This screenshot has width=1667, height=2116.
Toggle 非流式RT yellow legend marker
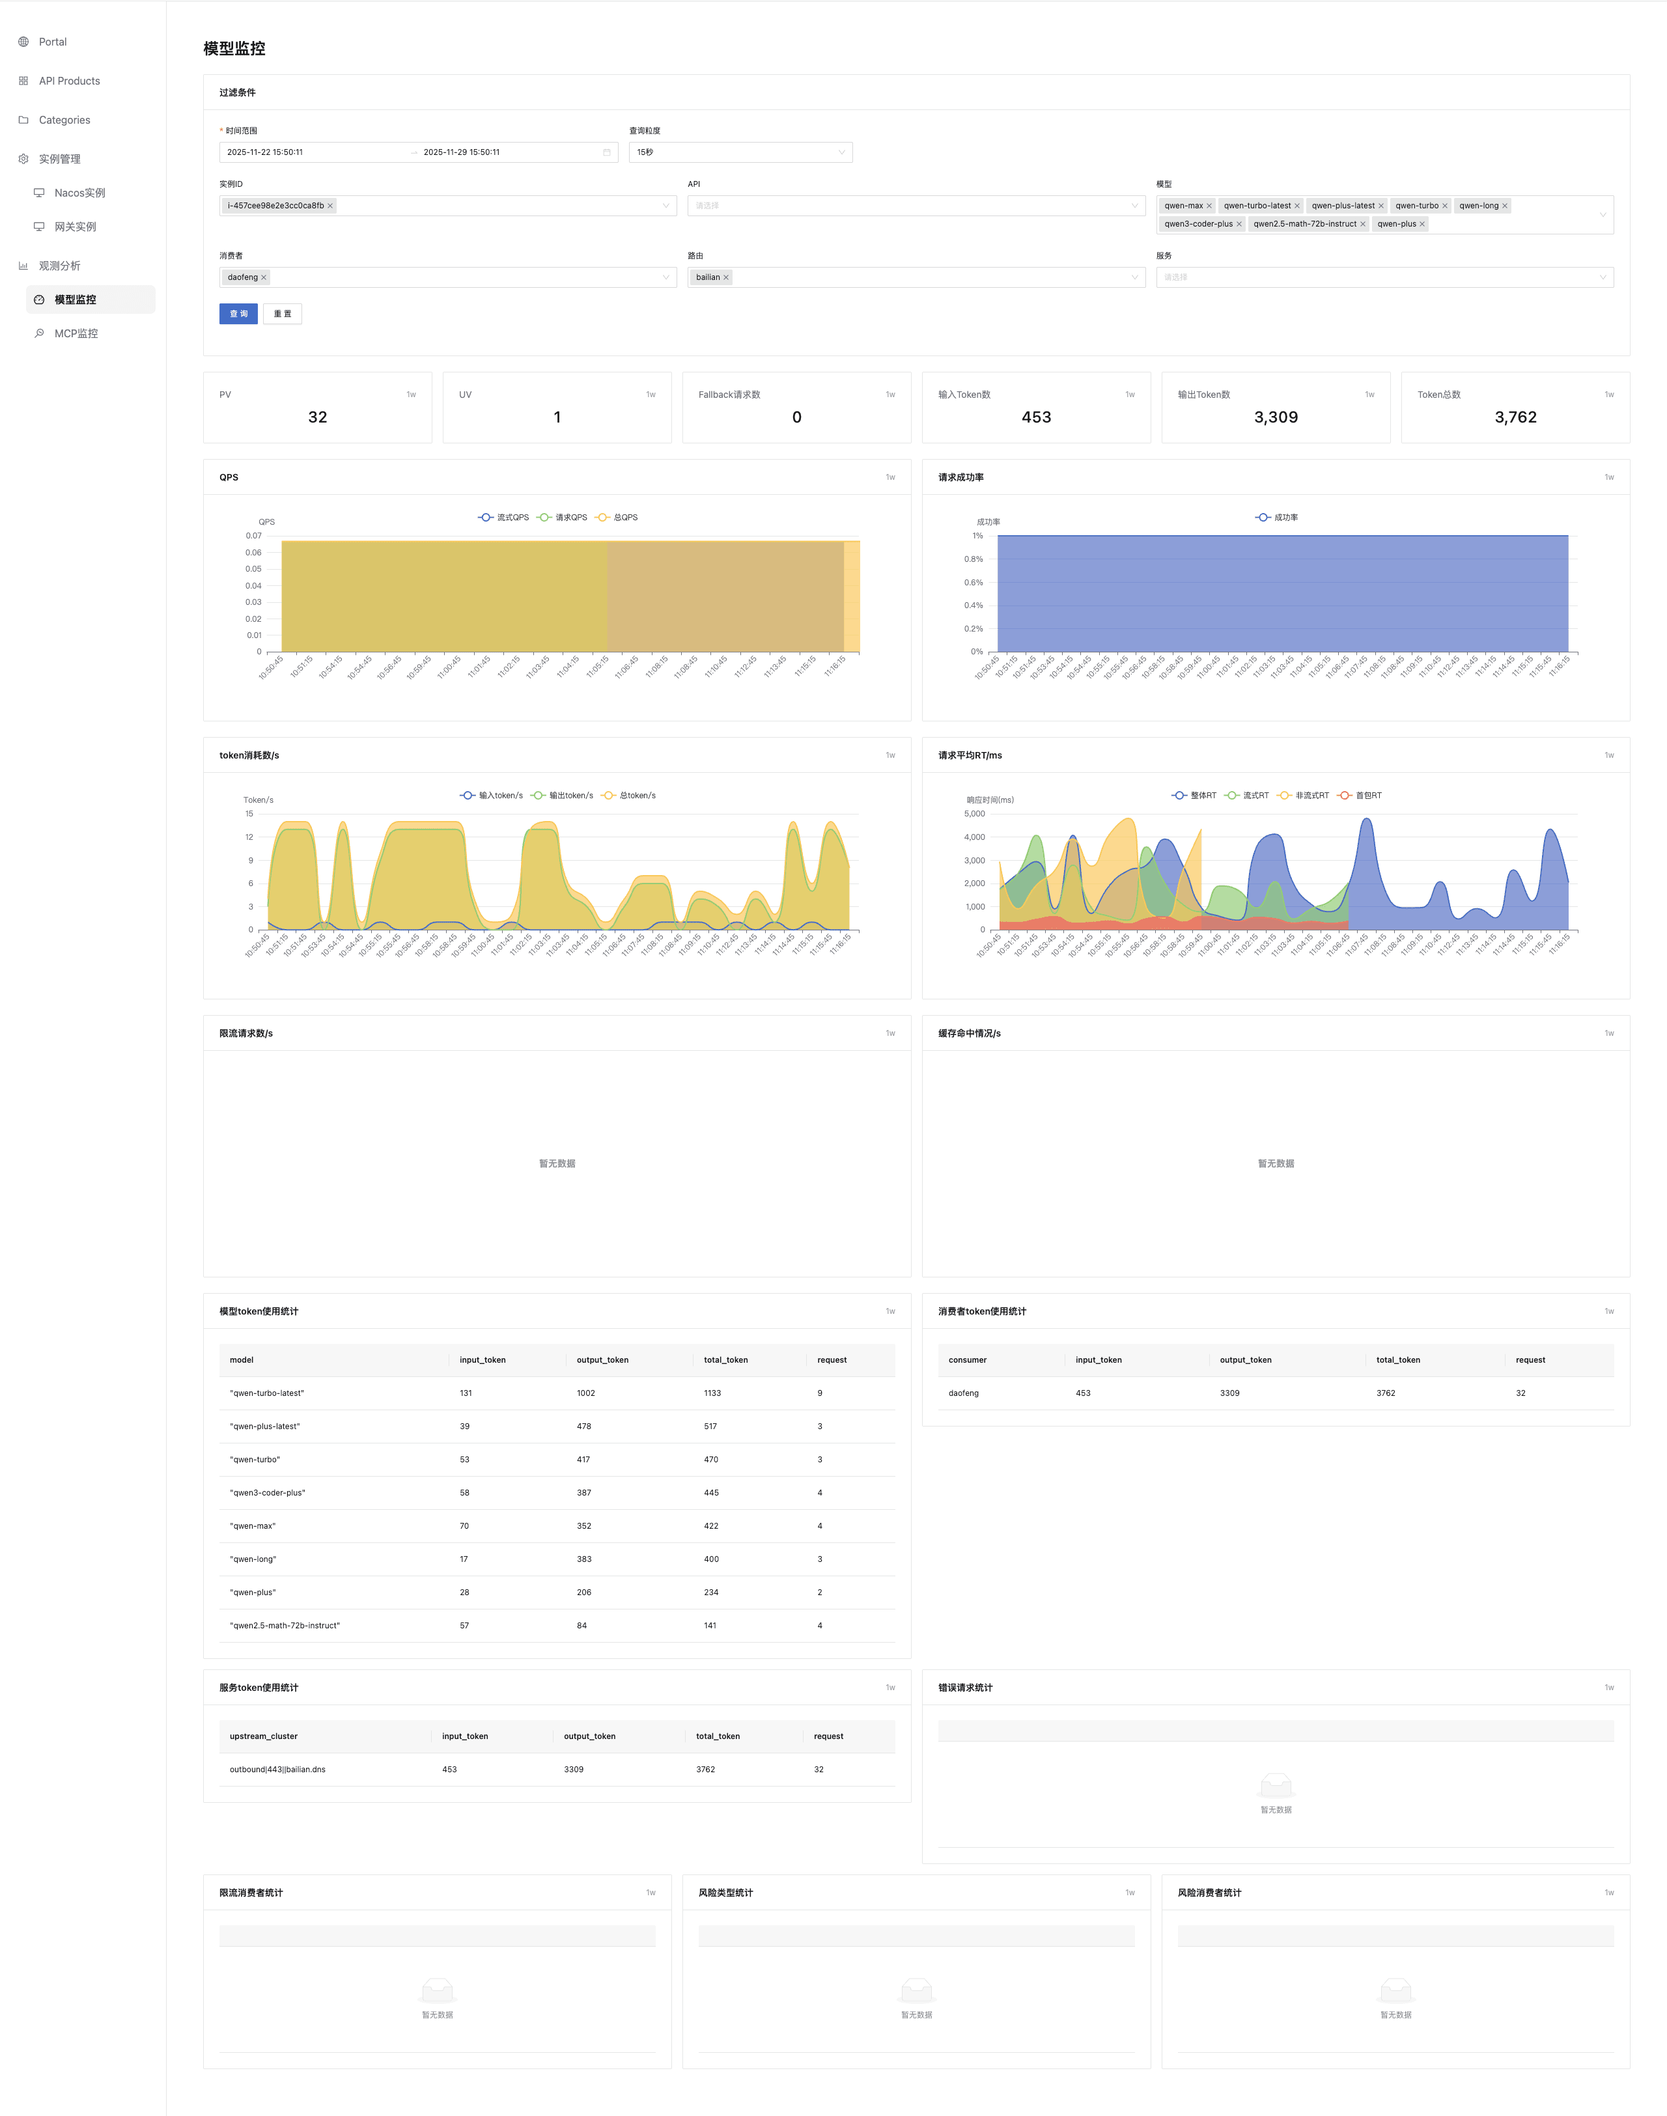point(1285,796)
